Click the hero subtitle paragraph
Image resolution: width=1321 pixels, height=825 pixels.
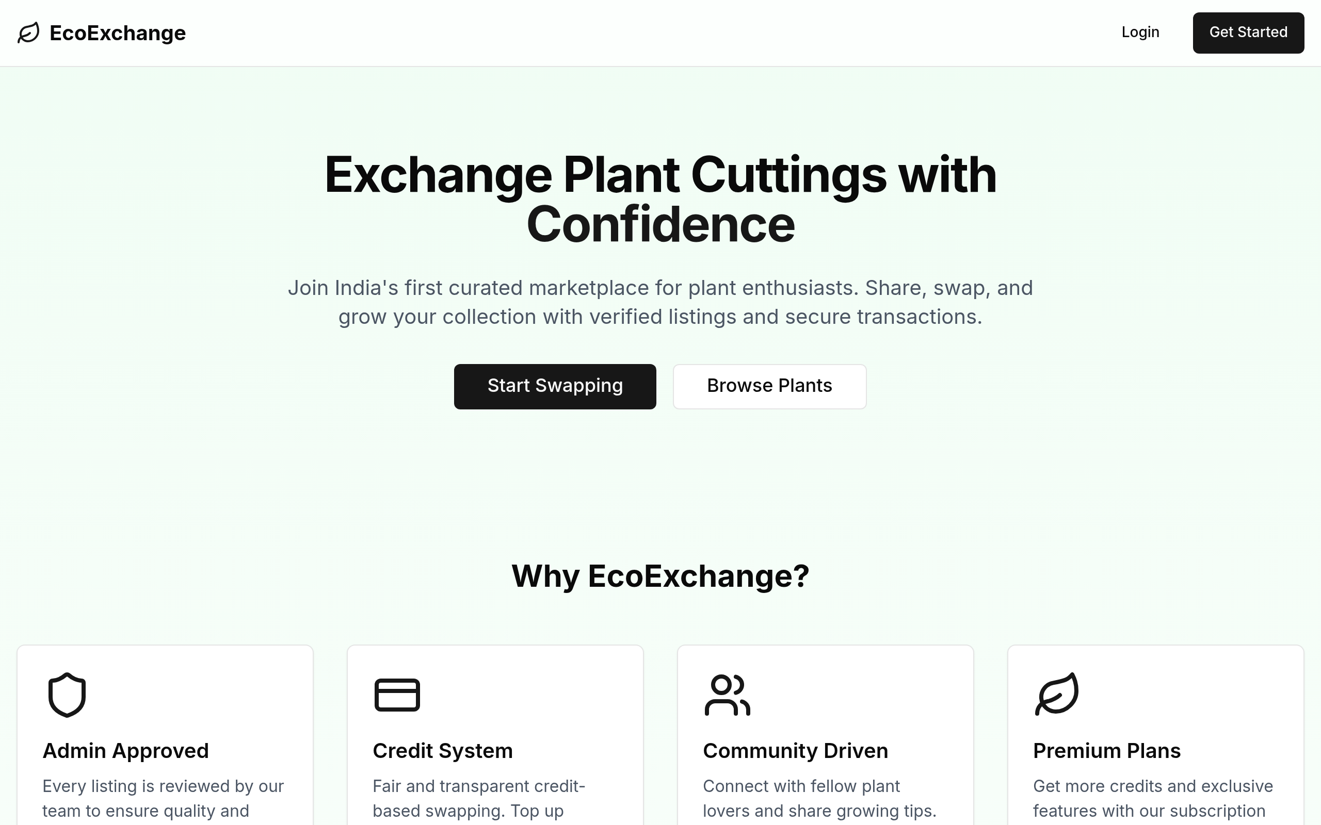660,302
